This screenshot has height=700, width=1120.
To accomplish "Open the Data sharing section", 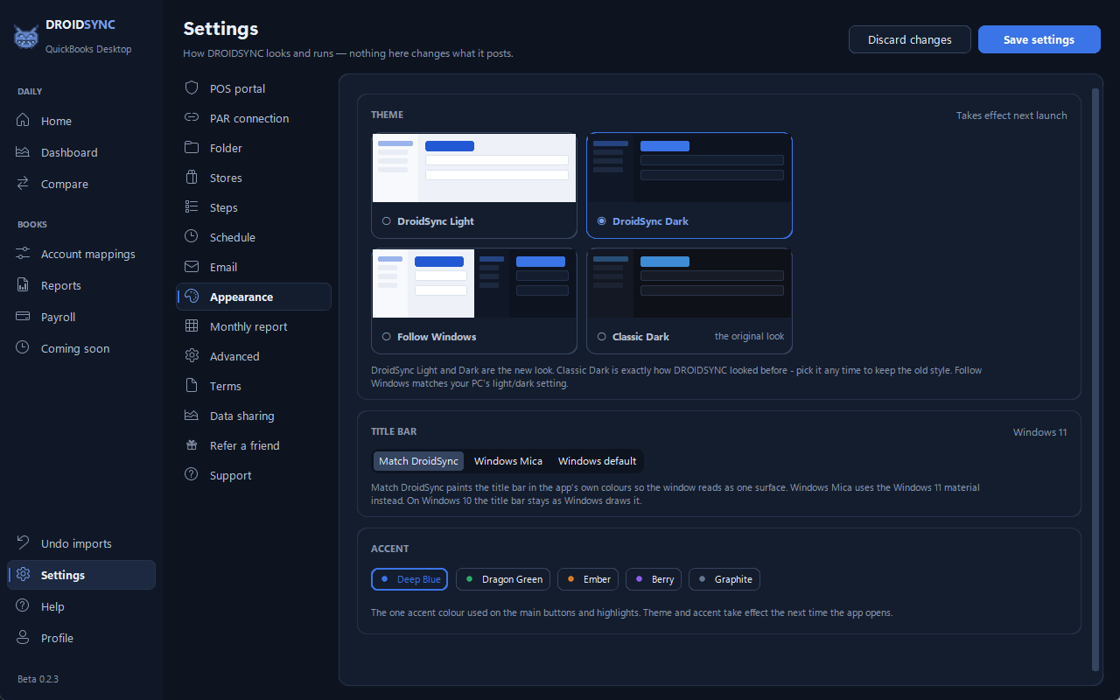I will [x=254, y=416].
